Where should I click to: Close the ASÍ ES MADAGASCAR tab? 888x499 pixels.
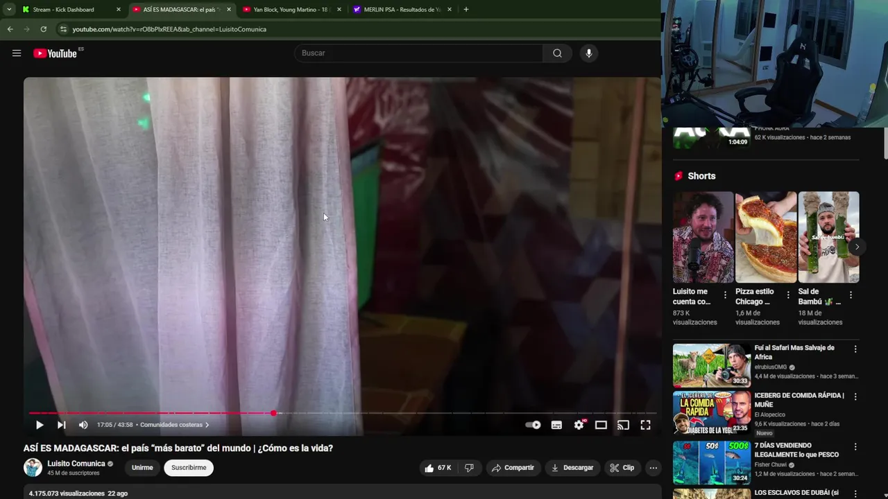[229, 10]
